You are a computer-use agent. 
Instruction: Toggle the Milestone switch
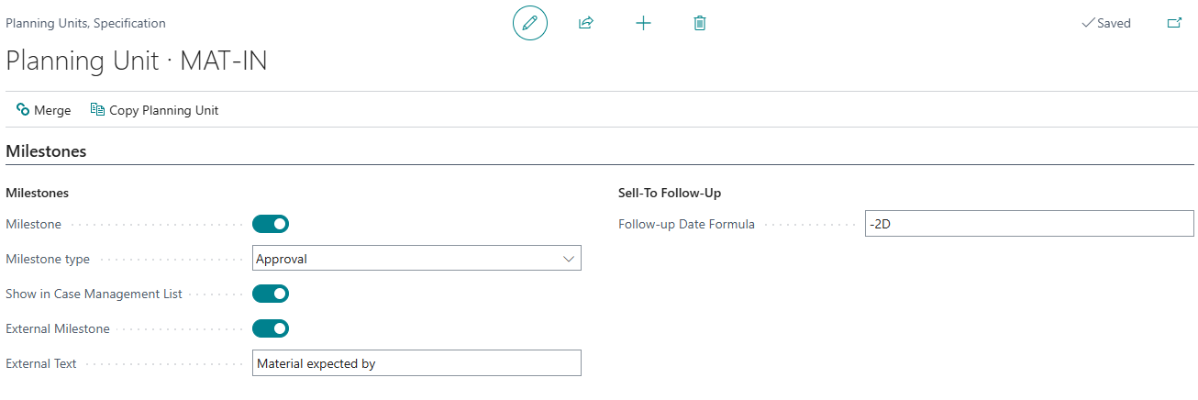tap(271, 224)
